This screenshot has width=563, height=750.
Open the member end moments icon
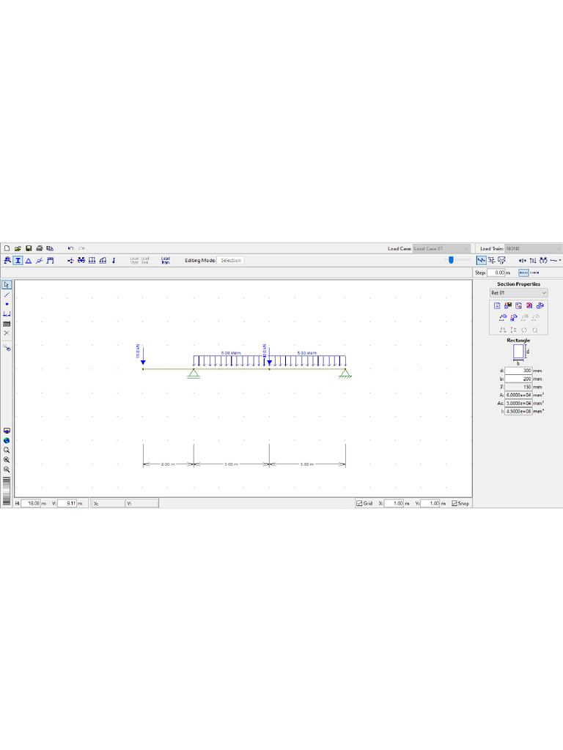tap(81, 261)
